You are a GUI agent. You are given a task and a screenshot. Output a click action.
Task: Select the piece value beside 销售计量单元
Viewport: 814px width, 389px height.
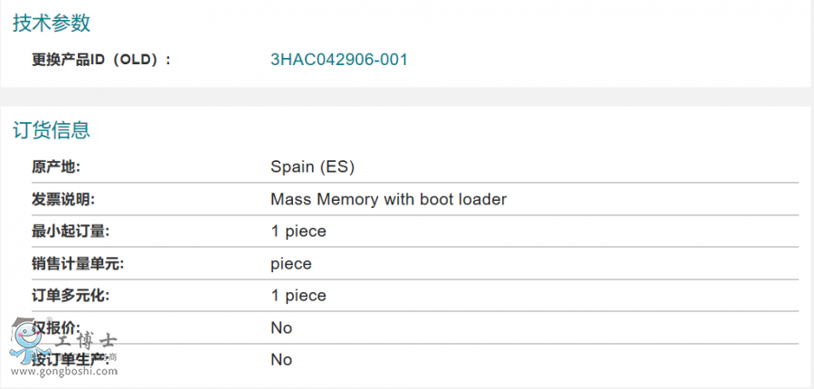click(x=291, y=264)
